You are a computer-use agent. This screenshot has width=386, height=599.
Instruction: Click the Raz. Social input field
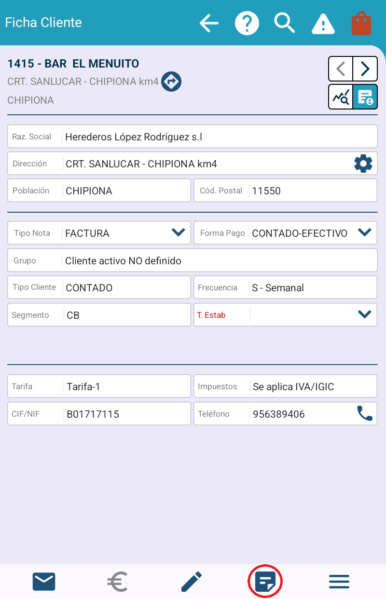click(x=220, y=137)
